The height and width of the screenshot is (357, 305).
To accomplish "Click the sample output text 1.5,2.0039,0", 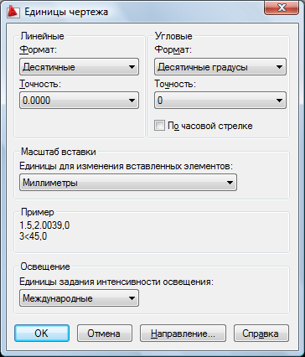I will (x=44, y=225).
